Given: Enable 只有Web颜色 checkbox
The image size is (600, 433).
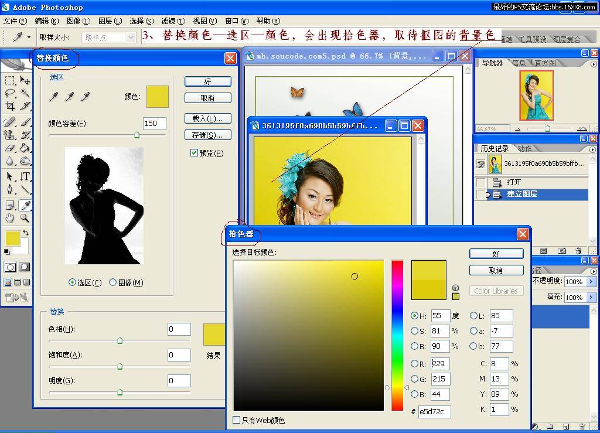Looking at the screenshot, I should [237, 420].
